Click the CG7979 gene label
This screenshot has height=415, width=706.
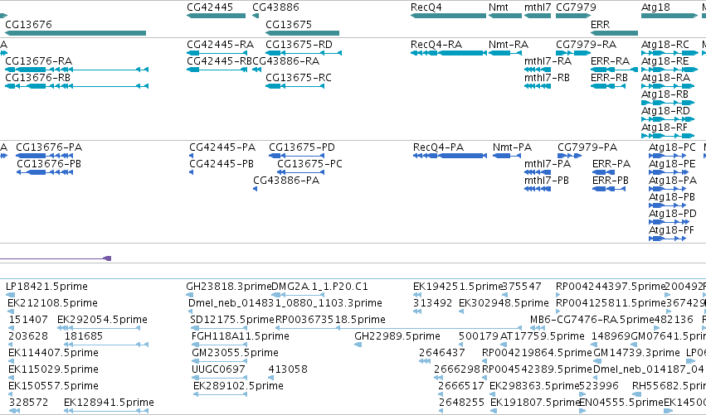576,7
